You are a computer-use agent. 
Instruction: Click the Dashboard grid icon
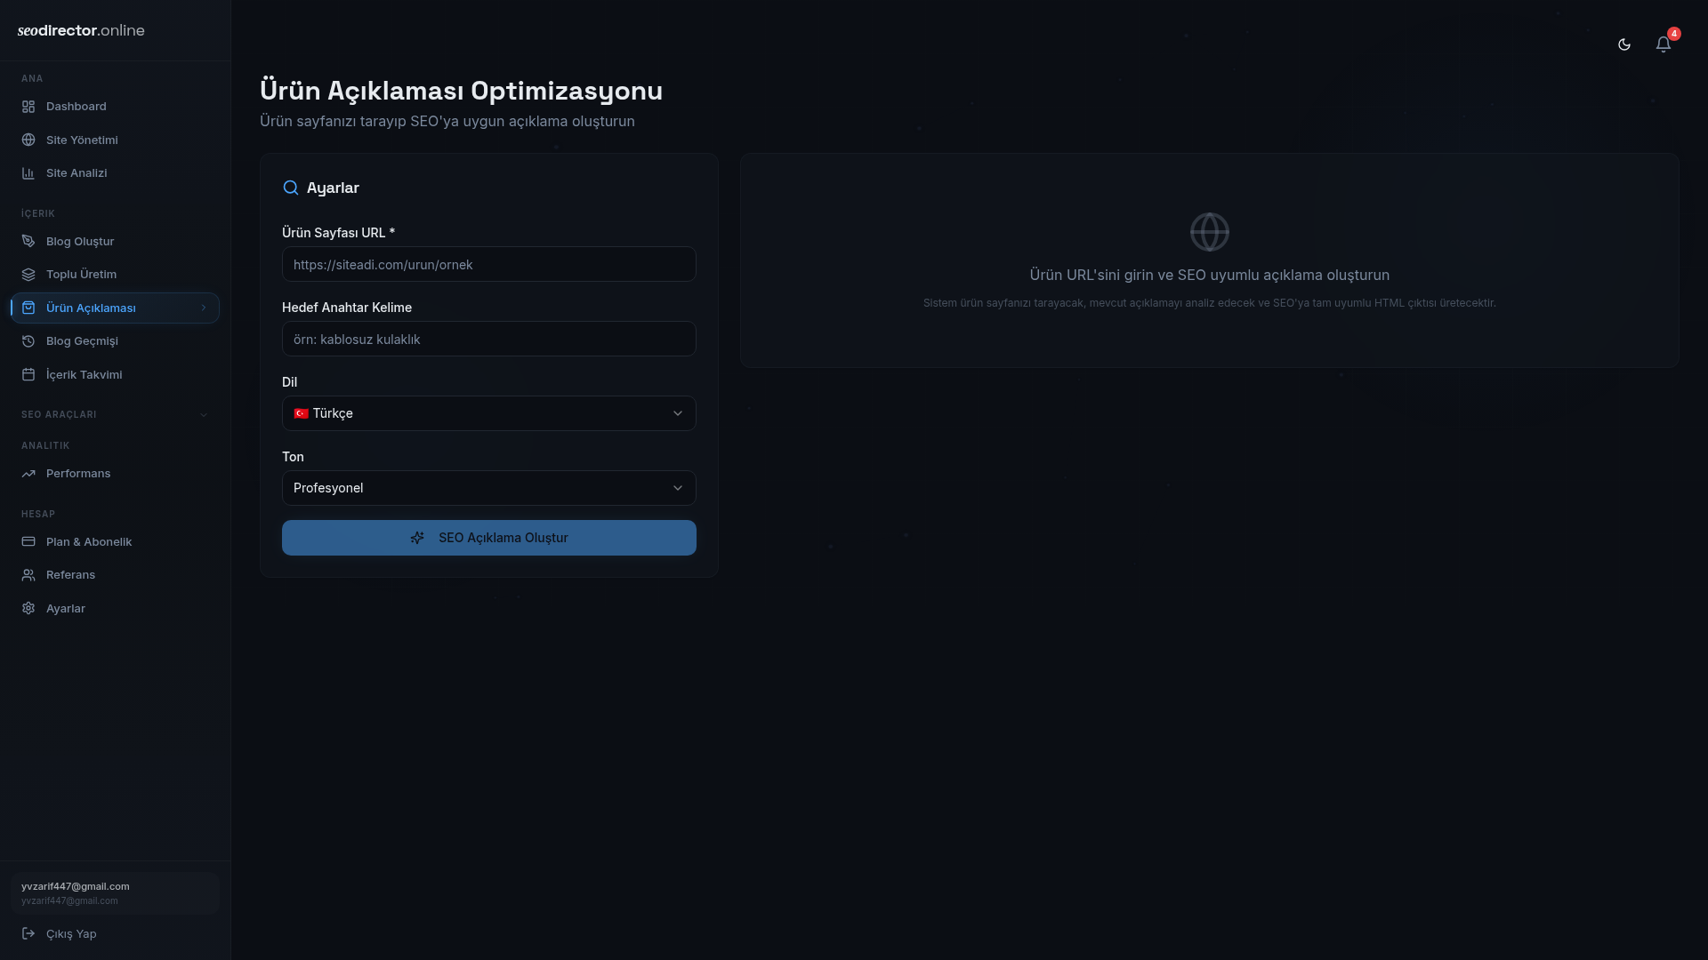coord(28,107)
